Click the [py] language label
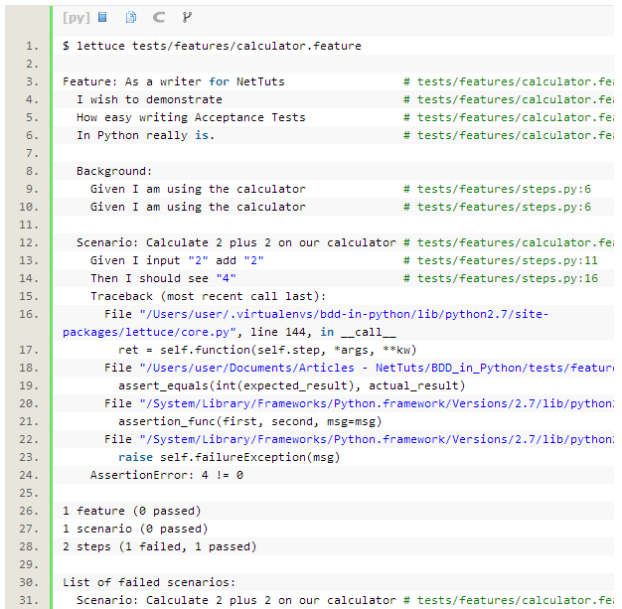The width and height of the screenshot is (622, 609). tap(75, 17)
